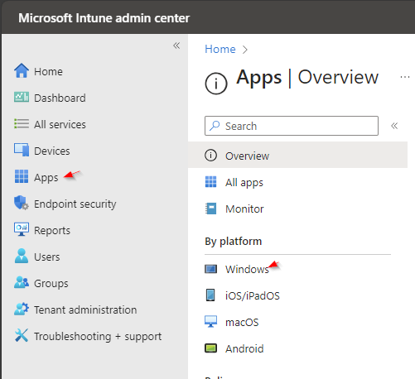
Task: Click the Overview info icon in apps menu
Action: (x=210, y=156)
